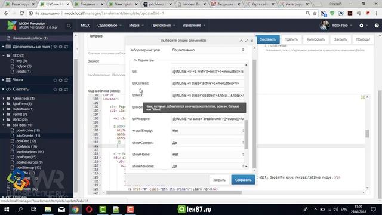Screen dimensions: 382x215
Task: Click the top toolbar Сохранить button
Action: (268, 39)
